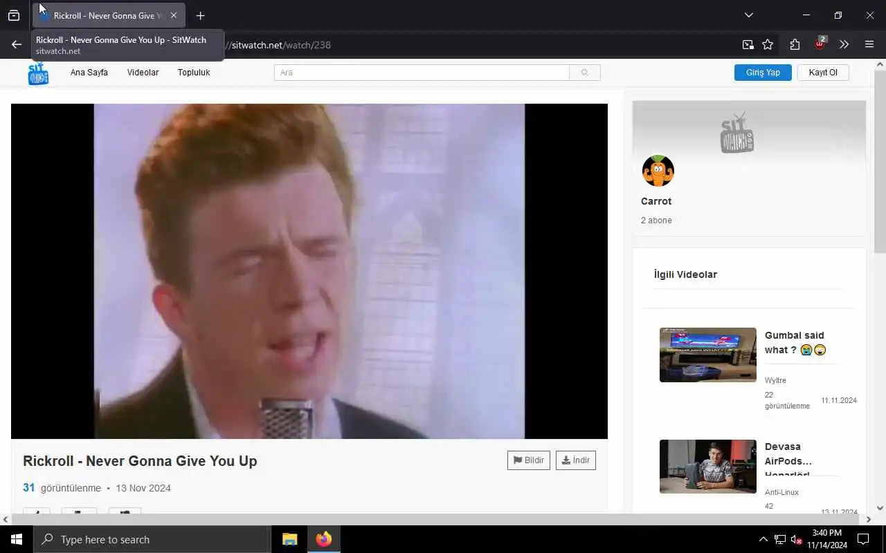Viewport: 886px width, 553px height.
Task: Open the Topluluk menu item
Action: coord(194,73)
